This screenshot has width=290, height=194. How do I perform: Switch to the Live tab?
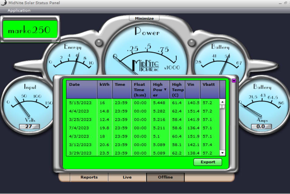pos(127,177)
